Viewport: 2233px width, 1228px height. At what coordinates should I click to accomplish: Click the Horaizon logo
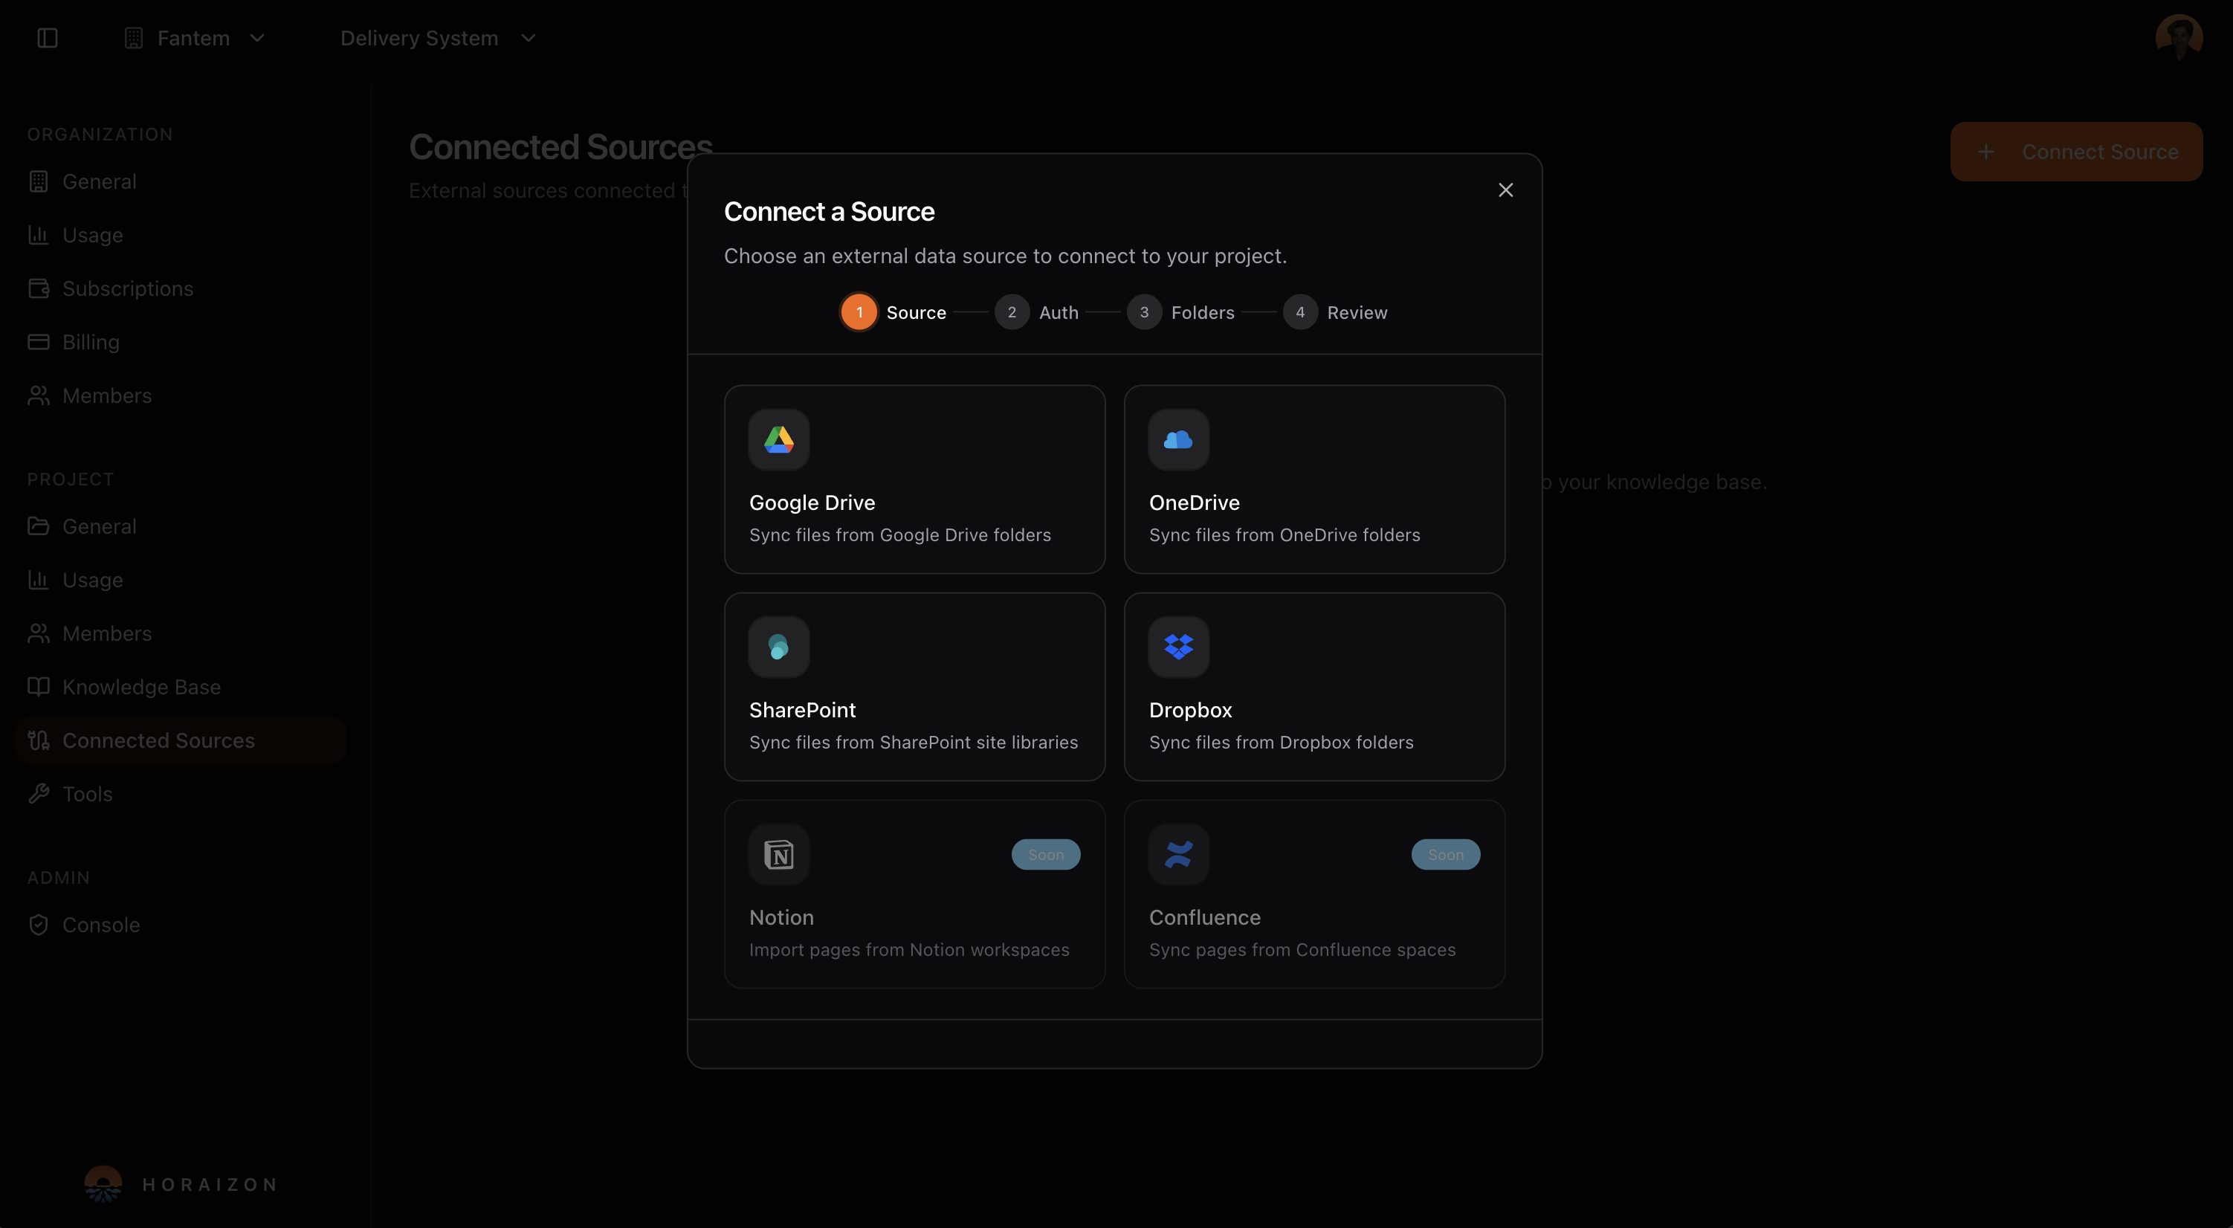tap(181, 1185)
